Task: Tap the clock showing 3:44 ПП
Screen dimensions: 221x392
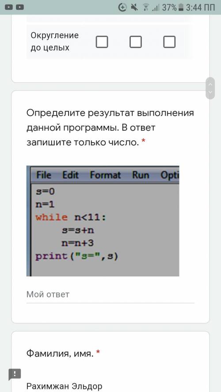Action: pyautogui.click(x=200, y=8)
